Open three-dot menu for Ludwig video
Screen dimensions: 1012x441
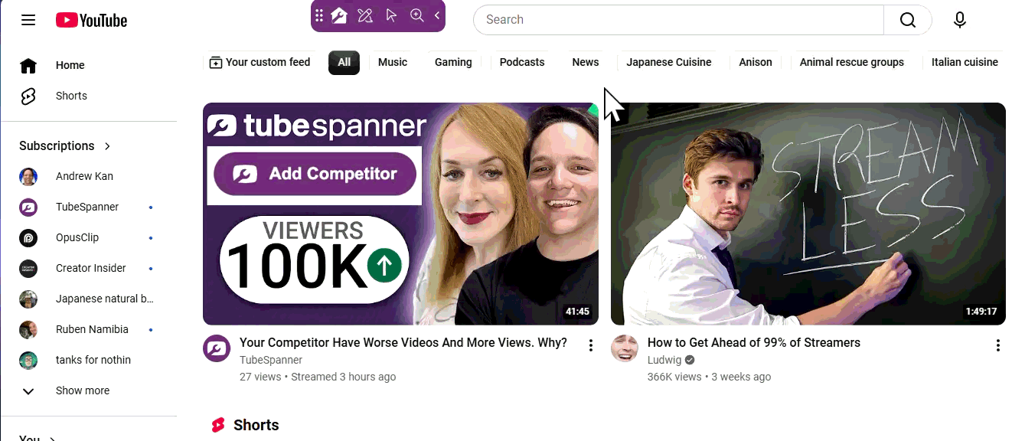(x=997, y=345)
